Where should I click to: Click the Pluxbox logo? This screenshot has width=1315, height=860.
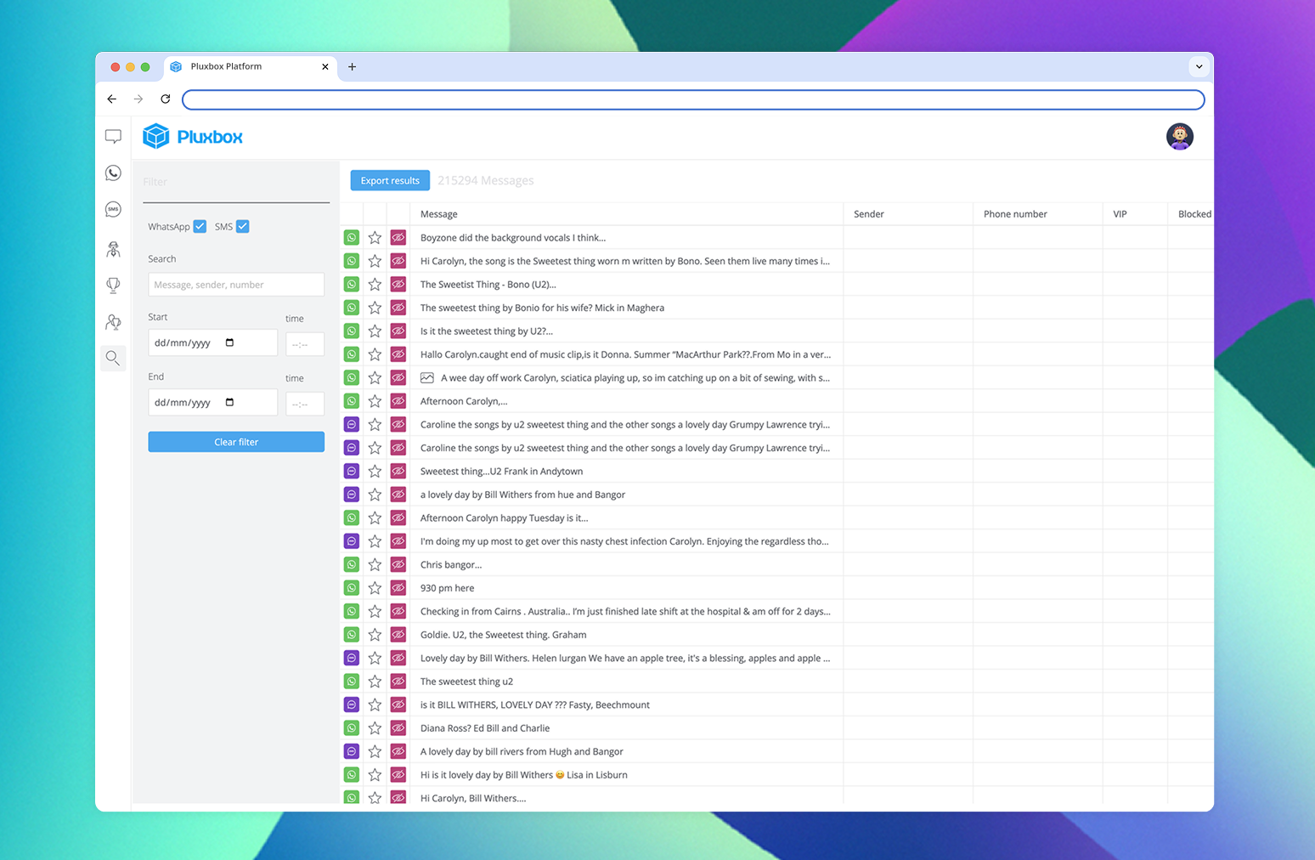193,136
